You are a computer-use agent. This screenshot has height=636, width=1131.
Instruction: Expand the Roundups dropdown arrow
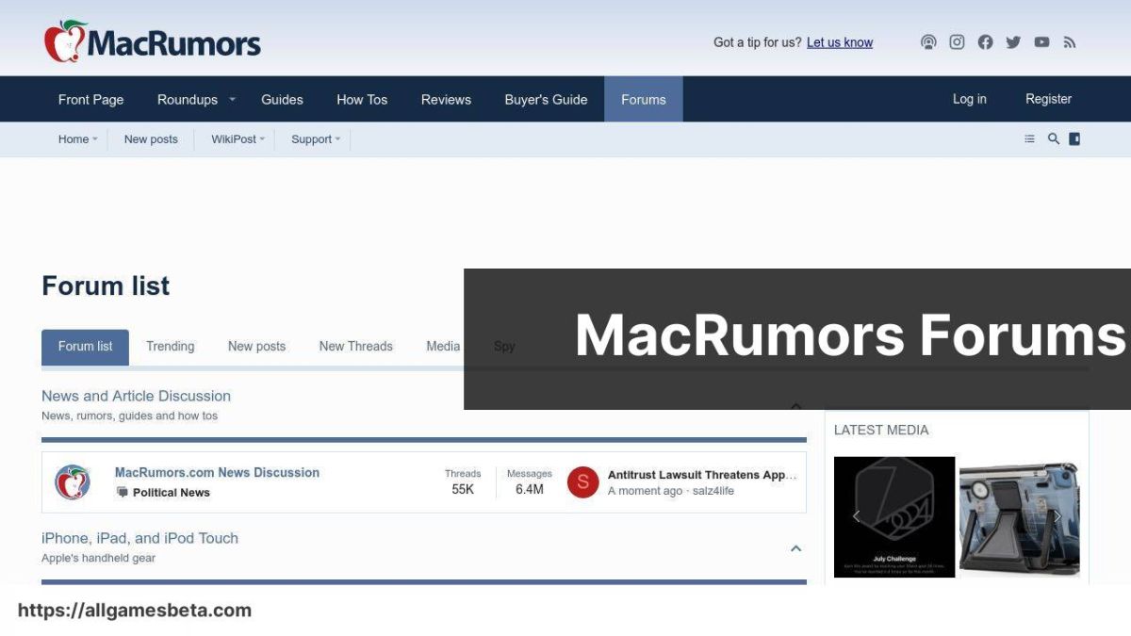pyautogui.click(x=232, y=100)
